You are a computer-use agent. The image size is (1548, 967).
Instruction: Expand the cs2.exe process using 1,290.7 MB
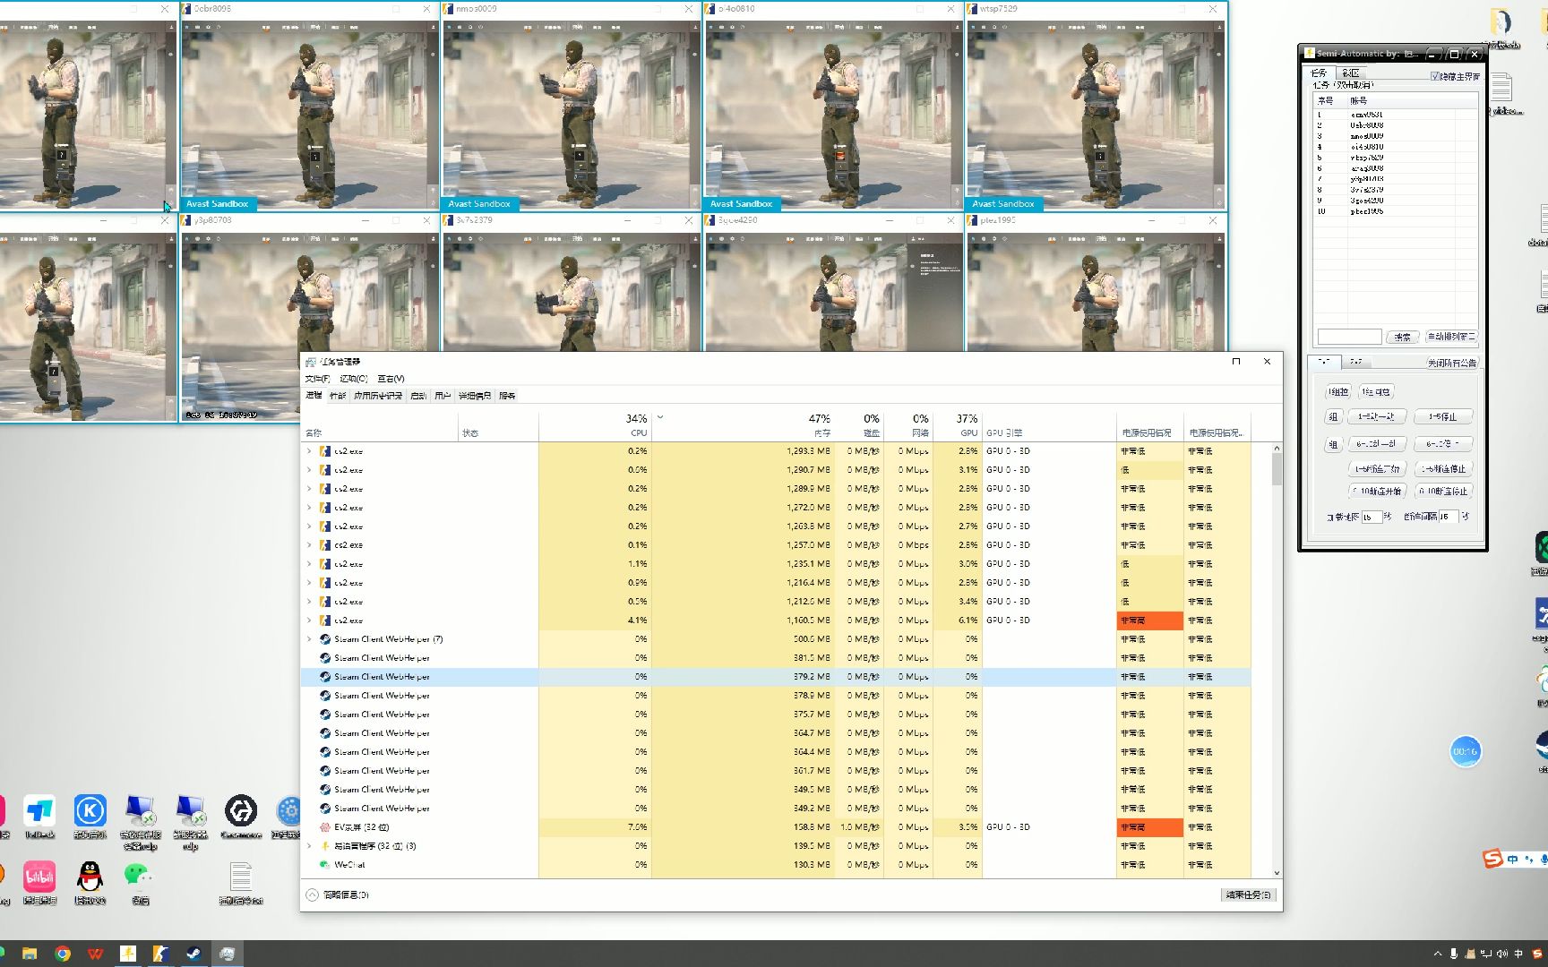pos(310,470)
